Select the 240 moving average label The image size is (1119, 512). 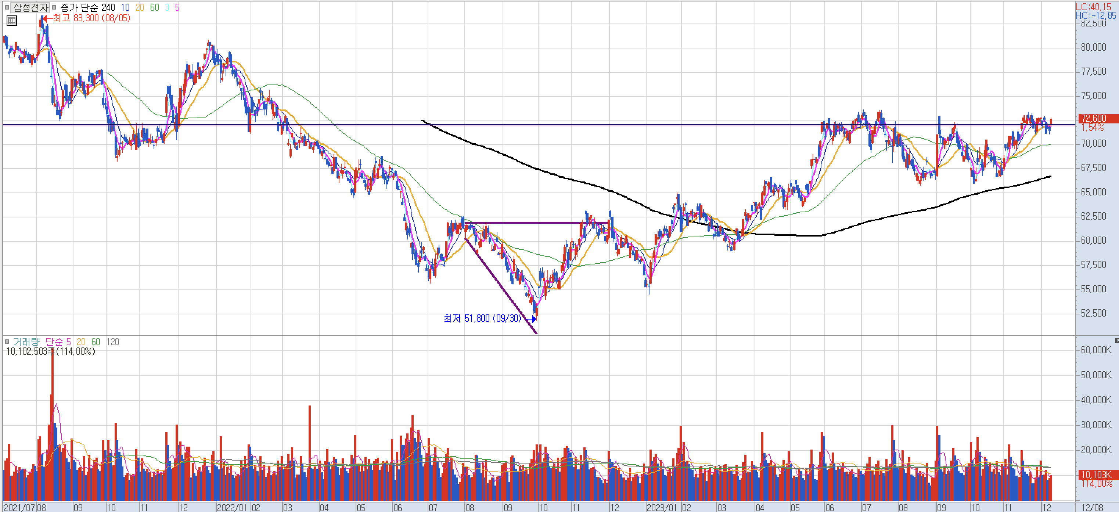pyautogui.click(x=108, y=7)
